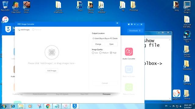Open Google Chrome from taskbar
The width and height of the screenshot is (195, 109).
point(48,106)
